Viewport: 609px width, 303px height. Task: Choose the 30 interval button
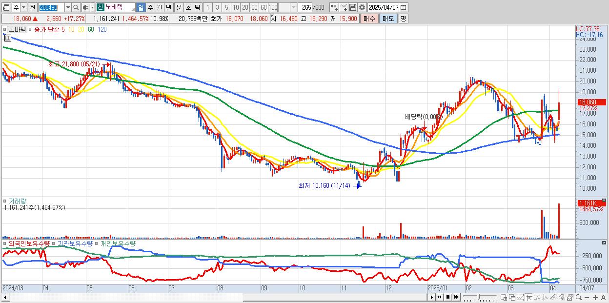(254, 8)
